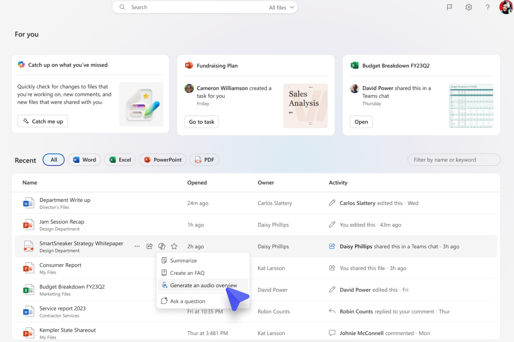Toggle the Word file filter
This screenshot has width=514, height=342.
click(x=84, y=159)
